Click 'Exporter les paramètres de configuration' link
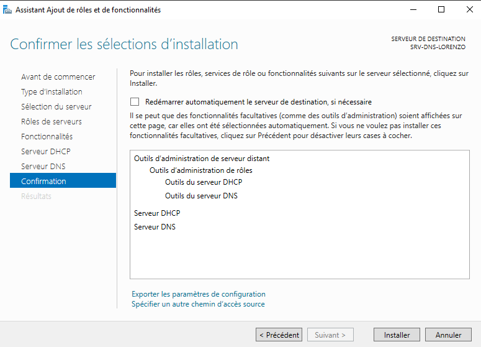481x347 pixels. tap(198, 294)
